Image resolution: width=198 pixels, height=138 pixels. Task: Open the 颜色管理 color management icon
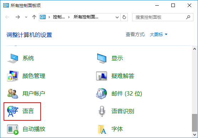coord(13,76)
